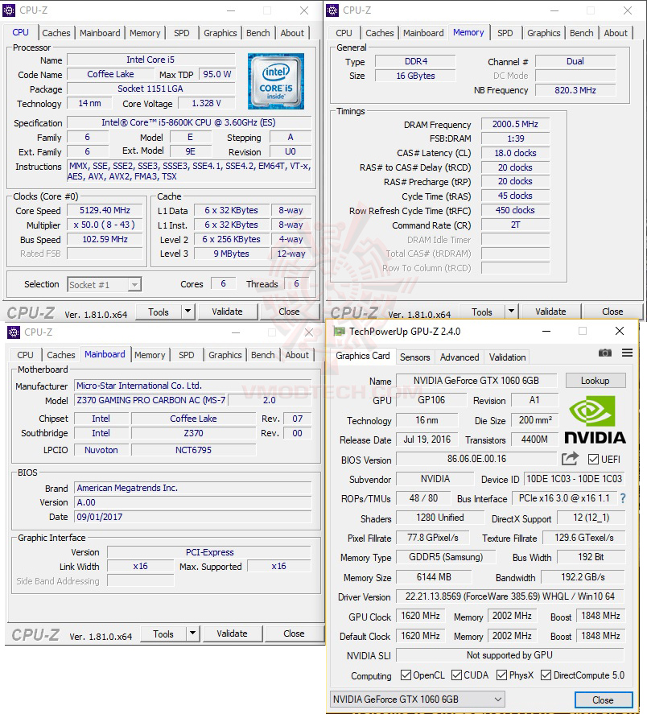Click the BIOS export share icon in GPU-Z
Screen dimensions: 647x714
coord(570,459)
